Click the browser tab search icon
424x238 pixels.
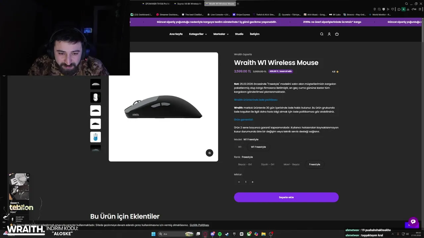406,4
